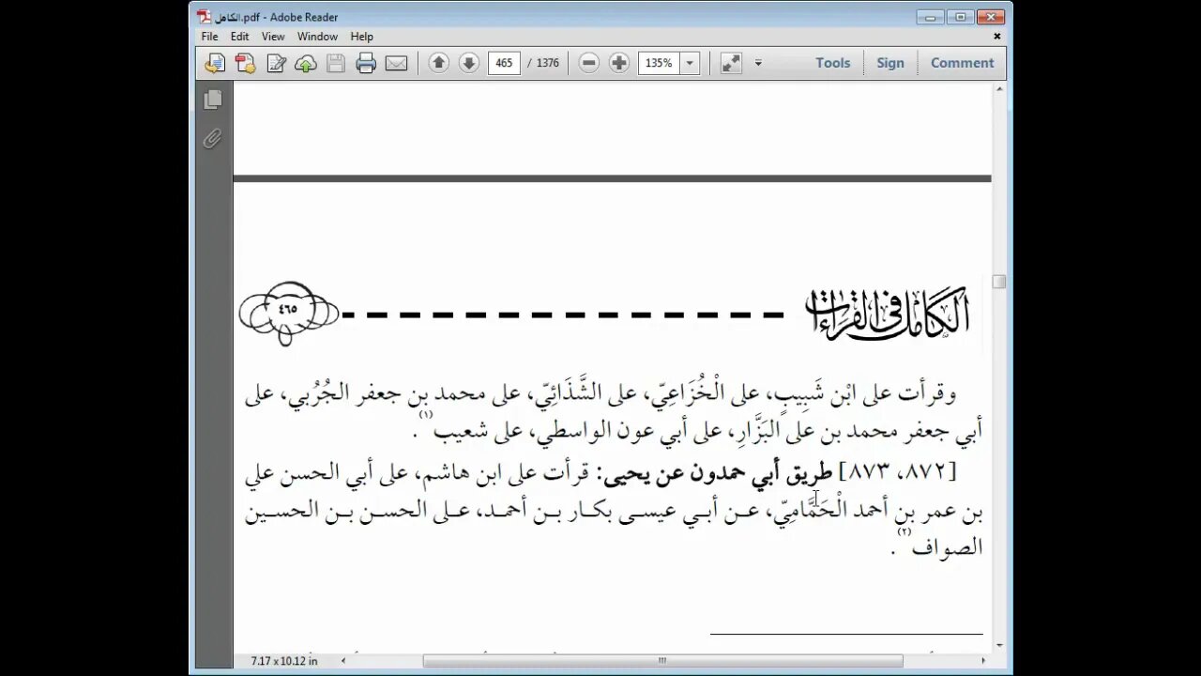Click the horizontal scrollbar left arrow
The image size is (1201, 676).
[x=342, y=661]
